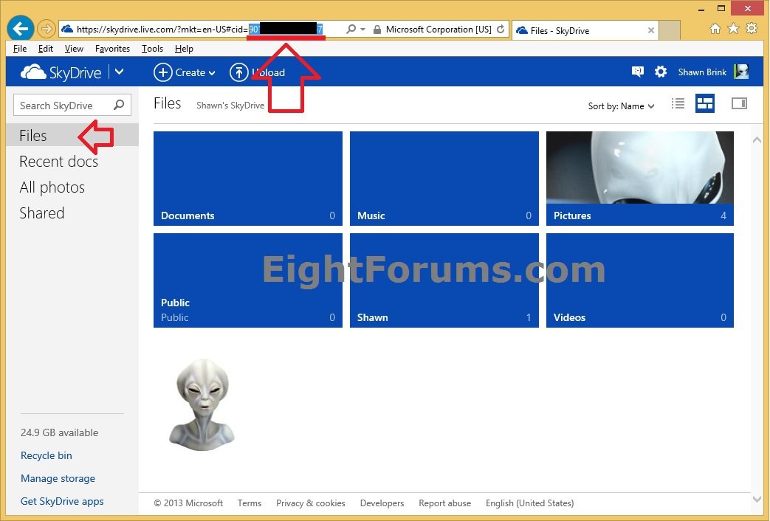This screenshot has height=521, width=770.
Task: Open the Pictures folder tile
Action: pyautogui.click(x=639, y=178)
